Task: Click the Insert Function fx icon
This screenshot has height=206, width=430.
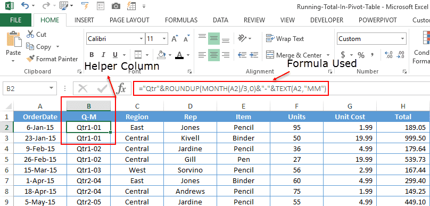Action: click(x=121, y=88)
